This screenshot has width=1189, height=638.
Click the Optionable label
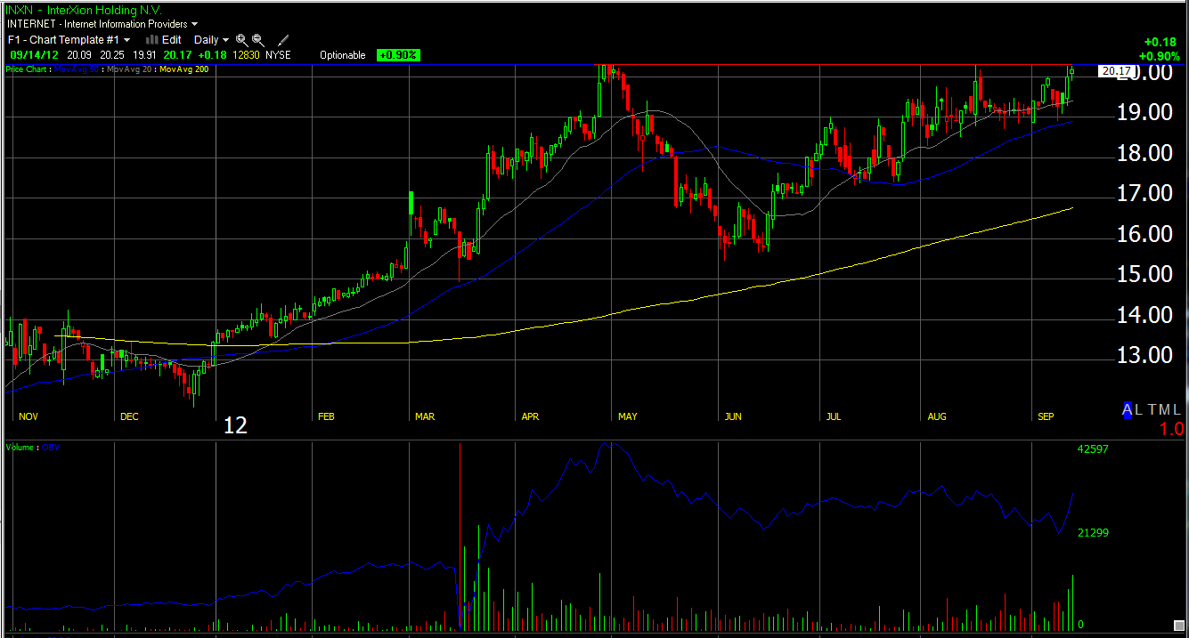pos(343,55)
